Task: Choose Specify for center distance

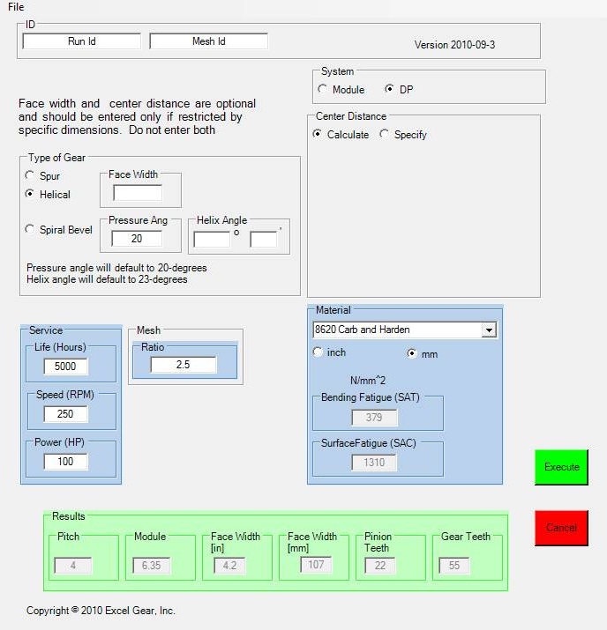Action: 384,135
